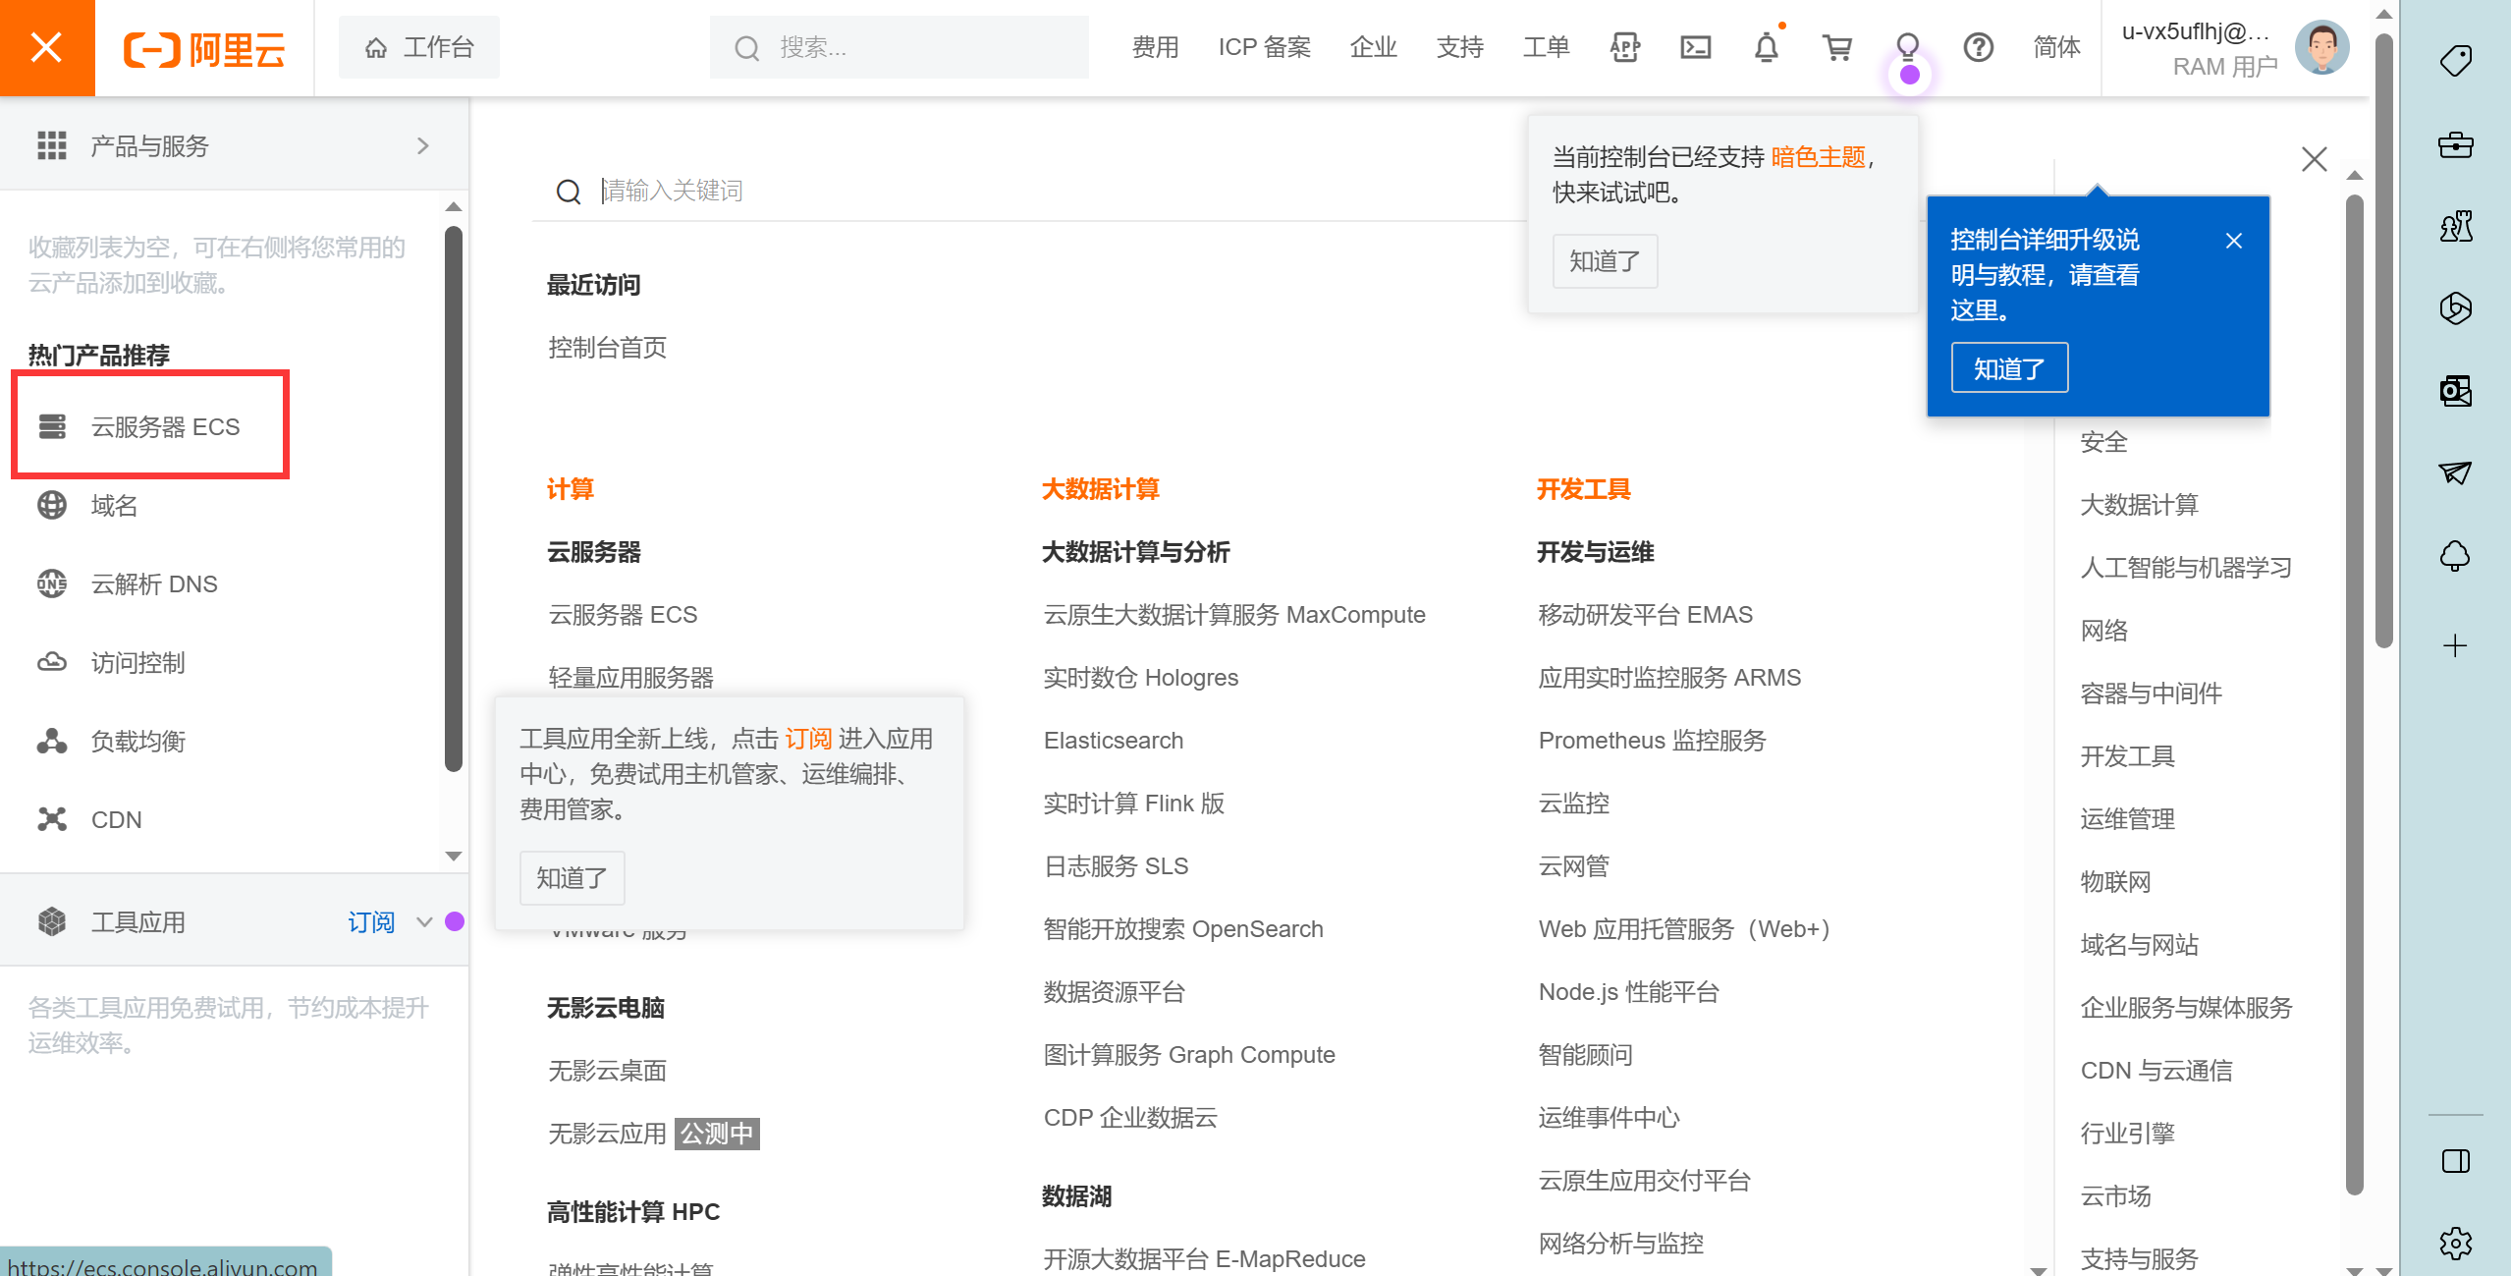2511x1276 pixels.
Task: Click 订阅 link inside tools tooltip
Action: pos(807,739)
